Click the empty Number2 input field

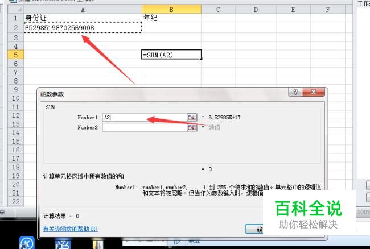(x=145, y=127)
